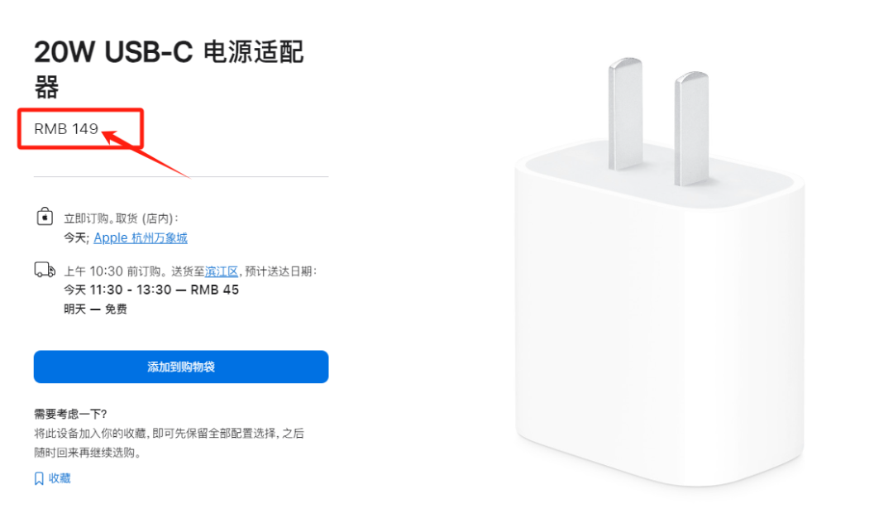
Task: Save the item using the 收藏 link
Action: pyautogui.click(x=60, y=478)
